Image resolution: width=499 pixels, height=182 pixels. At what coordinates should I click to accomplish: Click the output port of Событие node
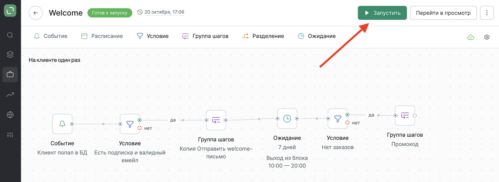(72, 124)
